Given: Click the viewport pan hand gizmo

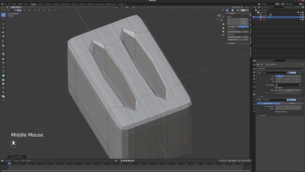Looking at the screenshot, I should click(x=224, y=28).
